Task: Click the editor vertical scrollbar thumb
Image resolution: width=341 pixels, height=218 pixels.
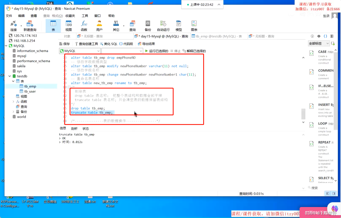Action: pyautogui.click(x=303, y=114)
